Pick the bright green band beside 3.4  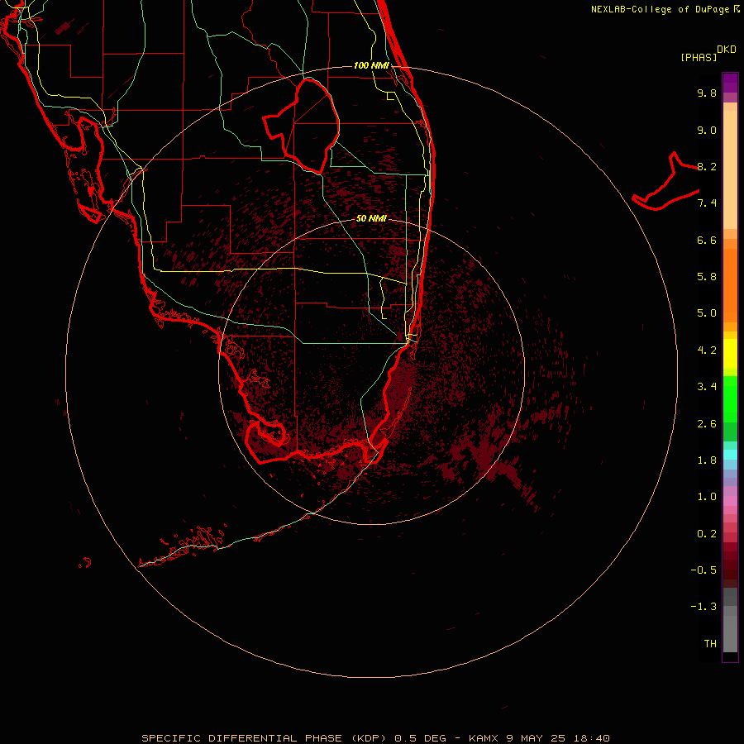pyautogui.click(x=730, y=398)
